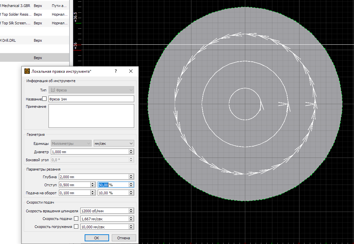Screen dimensions: 354x244
Task: Click the Название field containing Фреза 1мм
Action: (x=91, y=99)
